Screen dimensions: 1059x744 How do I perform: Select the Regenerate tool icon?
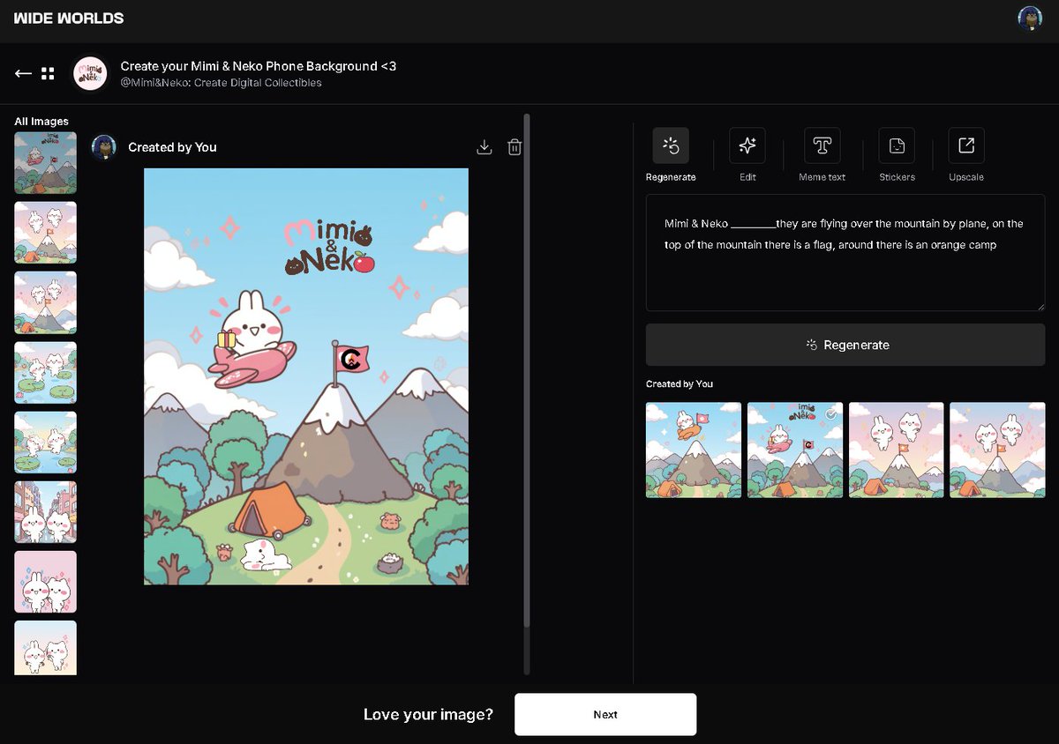pos(671,145)
